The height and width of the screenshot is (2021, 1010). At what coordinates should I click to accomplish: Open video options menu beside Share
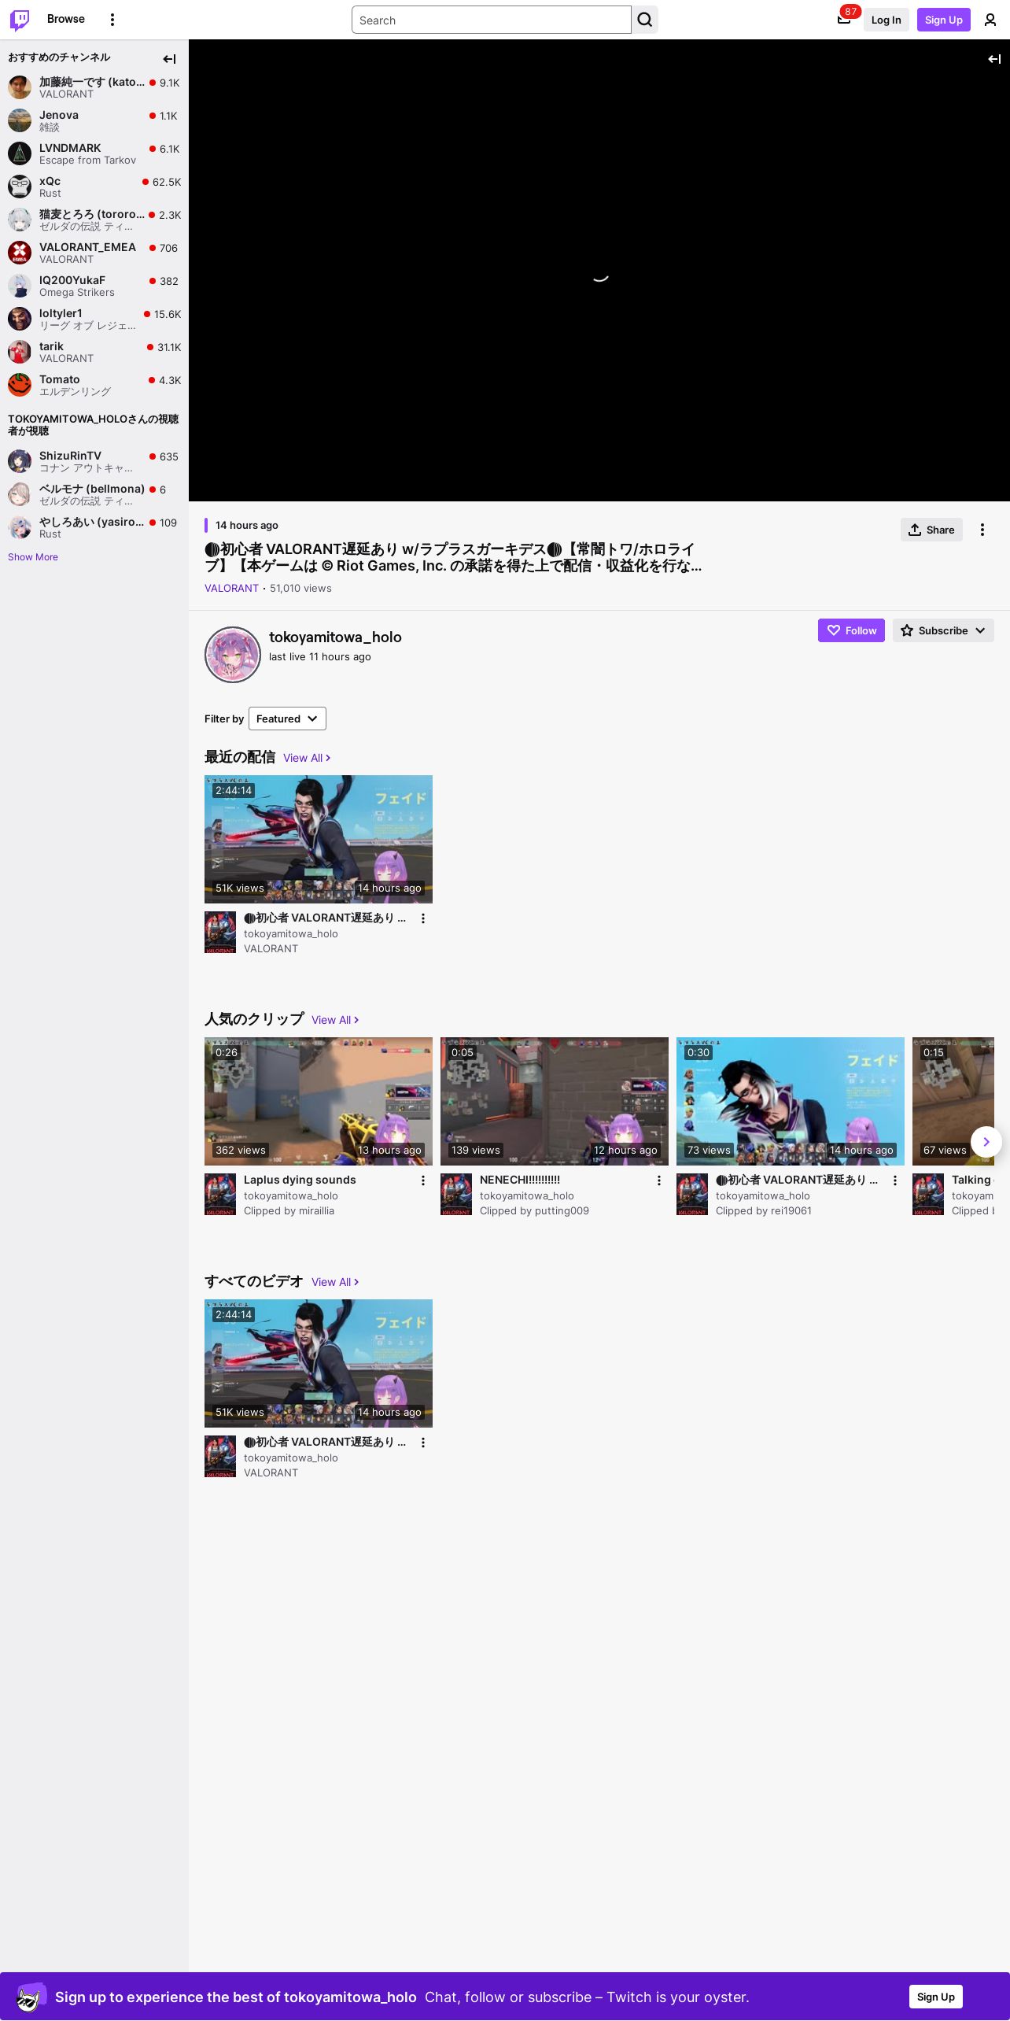pos(982,530)
